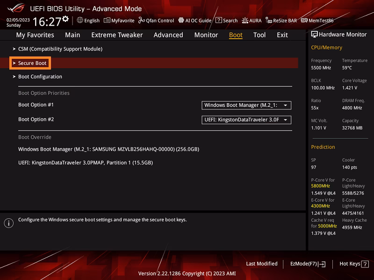374x280 pixels.
Task: Click the Hot Keys question mark icon
Action: pos(365,264)
